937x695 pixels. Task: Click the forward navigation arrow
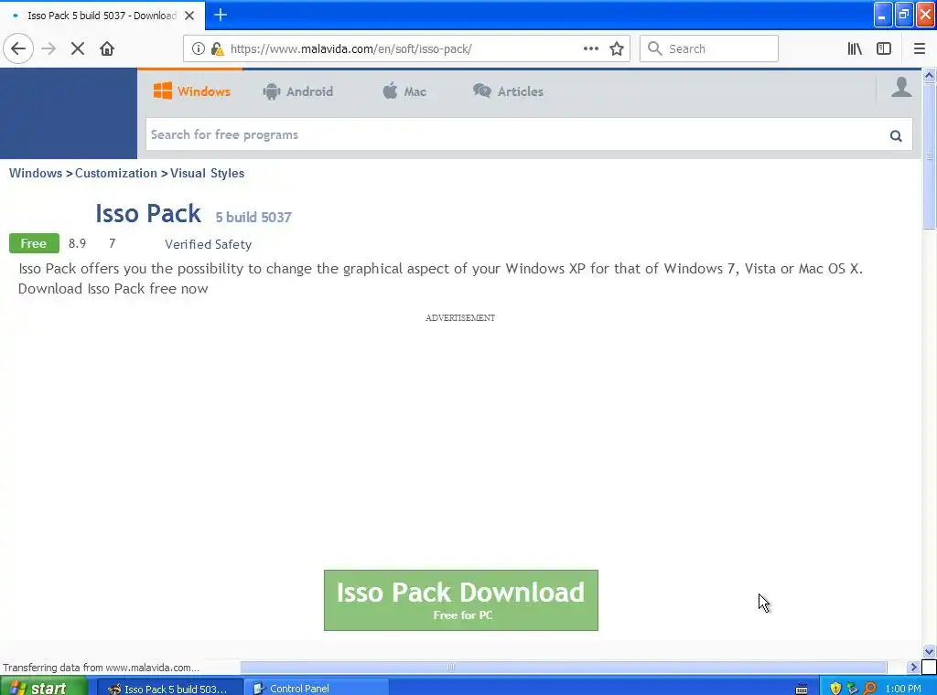tap(48, 49)
